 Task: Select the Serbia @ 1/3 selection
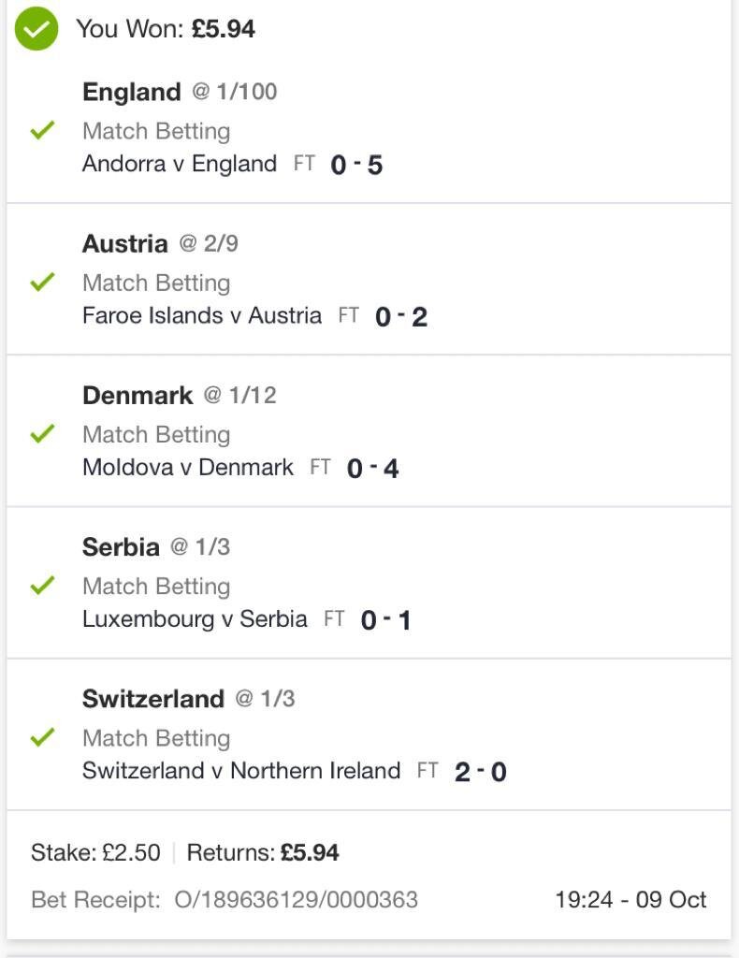[x=156, y=546]
